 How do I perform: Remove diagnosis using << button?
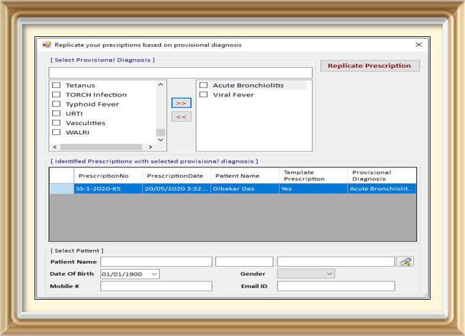(181, 116)
